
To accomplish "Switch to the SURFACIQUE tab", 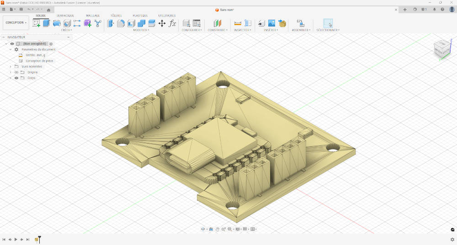I will tap(65, 16).
